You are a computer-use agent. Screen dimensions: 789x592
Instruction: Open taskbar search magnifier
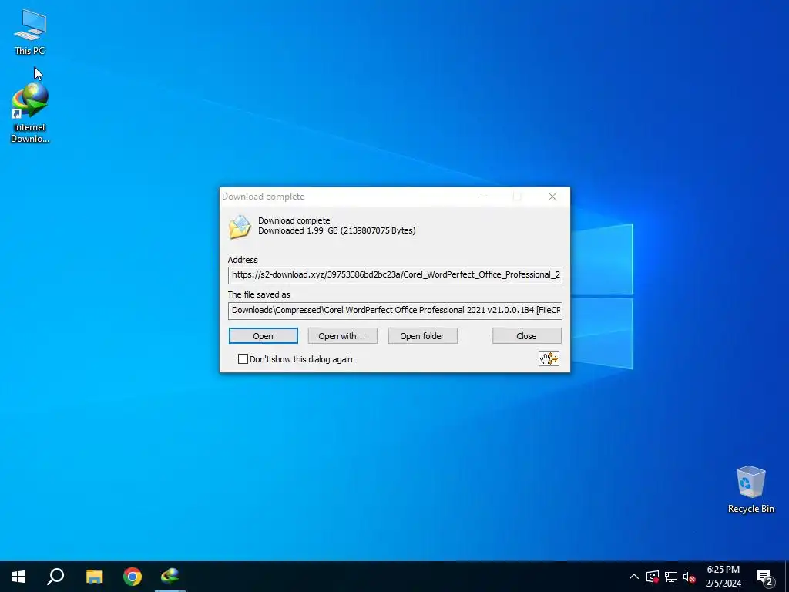tap(55, 577)
